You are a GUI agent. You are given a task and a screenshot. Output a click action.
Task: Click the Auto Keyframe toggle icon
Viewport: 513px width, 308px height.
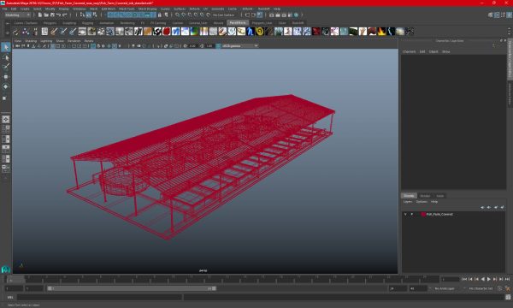point(499,288)
